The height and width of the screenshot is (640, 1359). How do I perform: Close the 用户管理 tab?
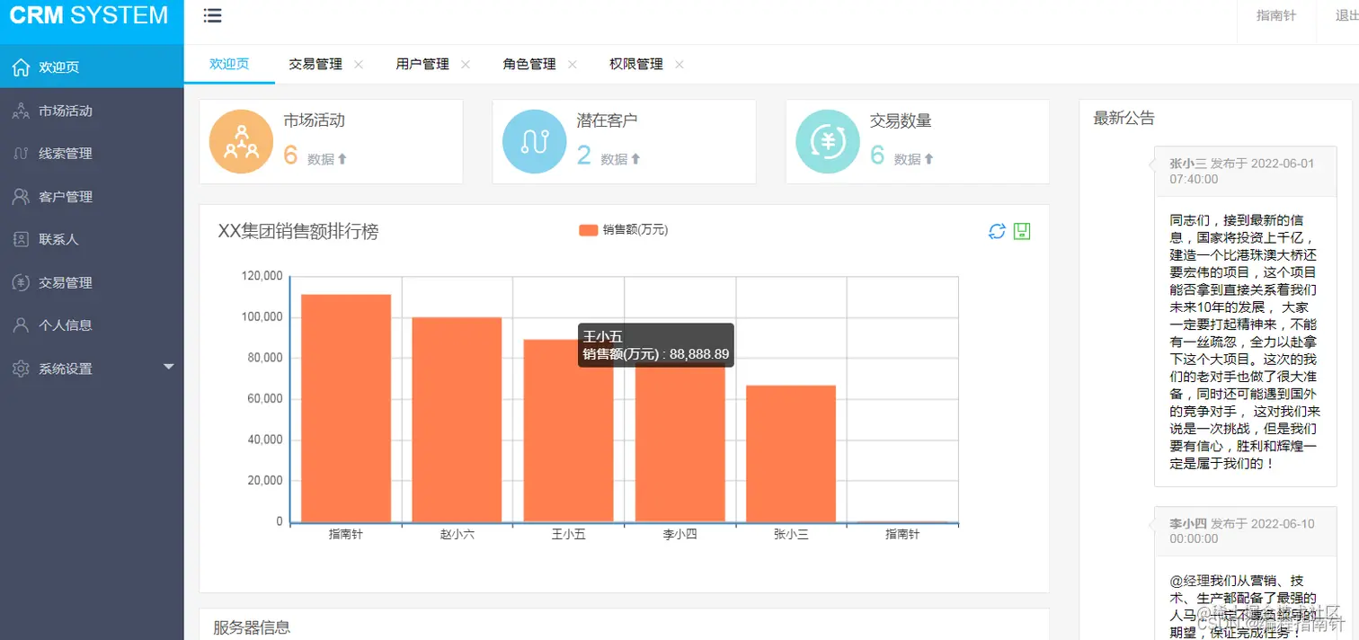tap(466, 65)
